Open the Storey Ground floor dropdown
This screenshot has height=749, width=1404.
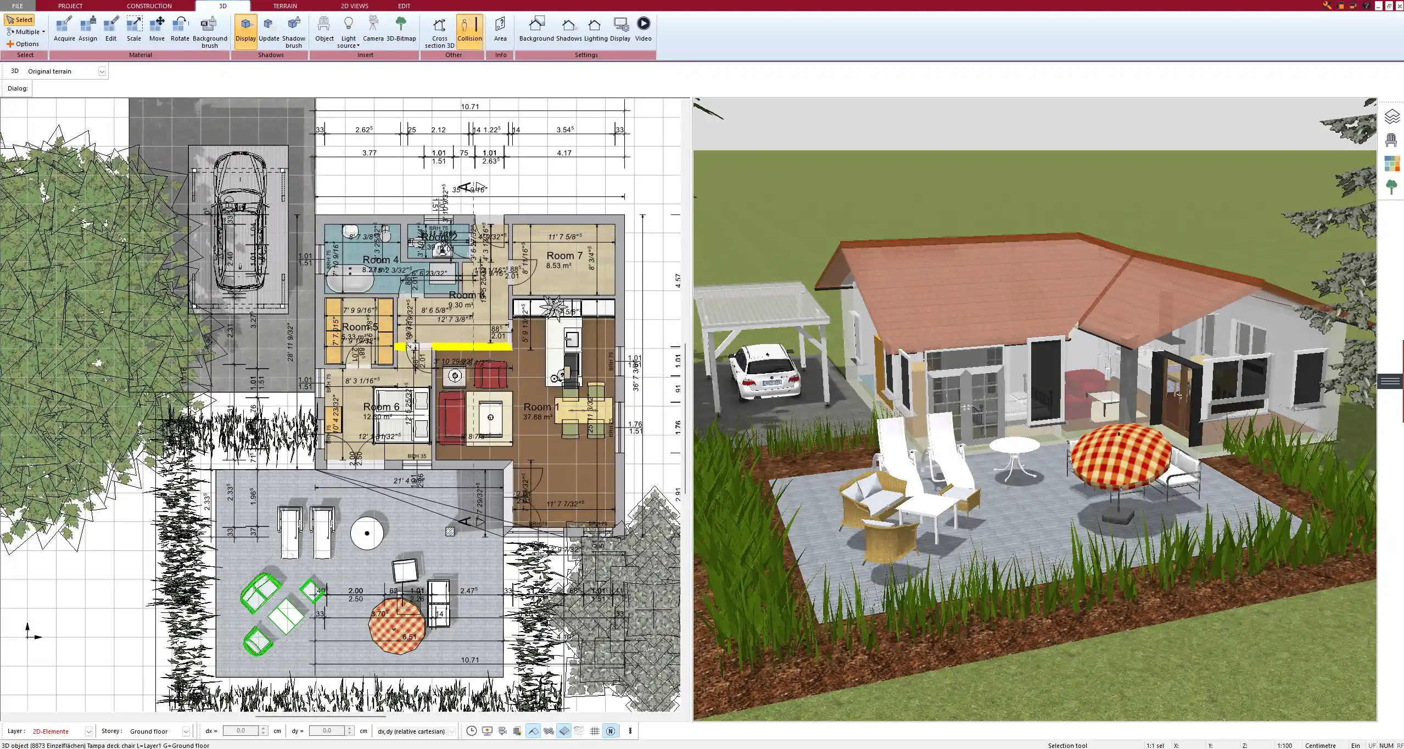(186, 731)
